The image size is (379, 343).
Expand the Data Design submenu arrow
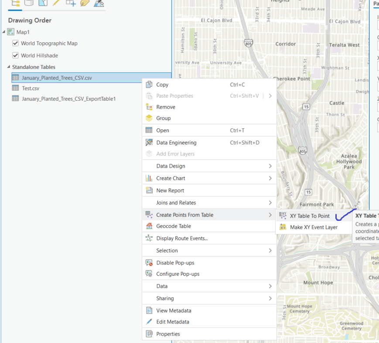(270, 166)
